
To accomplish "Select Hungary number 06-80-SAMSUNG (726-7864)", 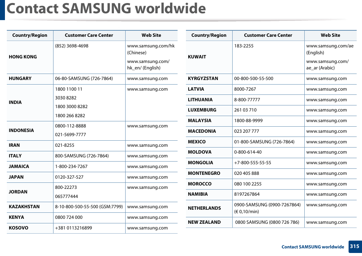I will [x=84, y=79].
